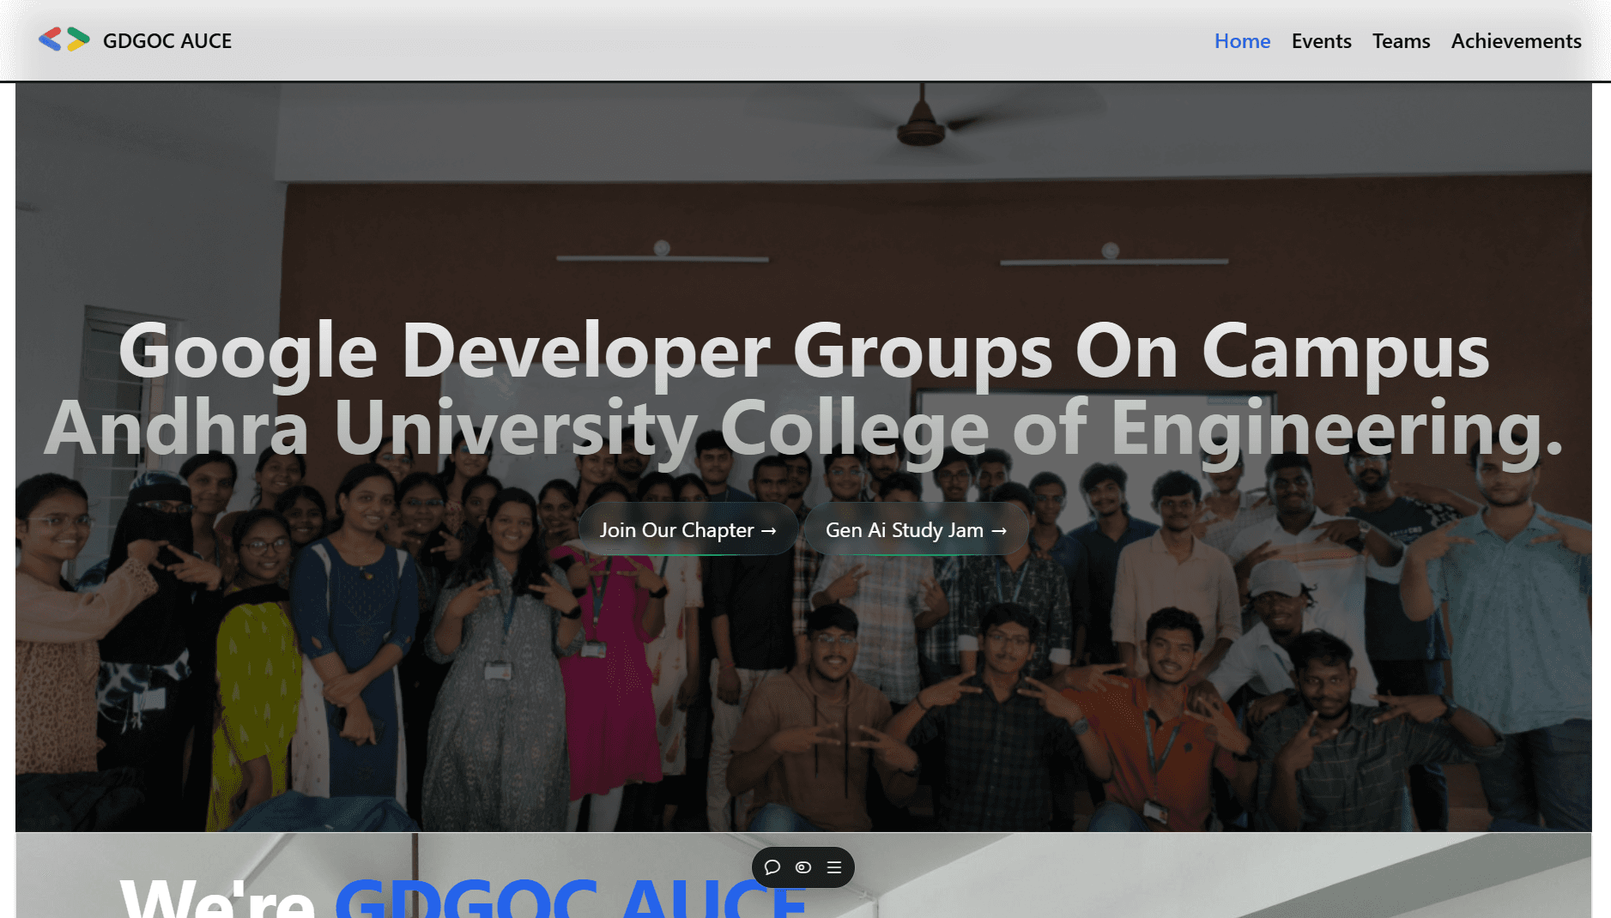Image resolution: width=1611 pixels, height=918 pixels.
Task: Click the blue GDGOC AUCE heading text
Action: 571,897
